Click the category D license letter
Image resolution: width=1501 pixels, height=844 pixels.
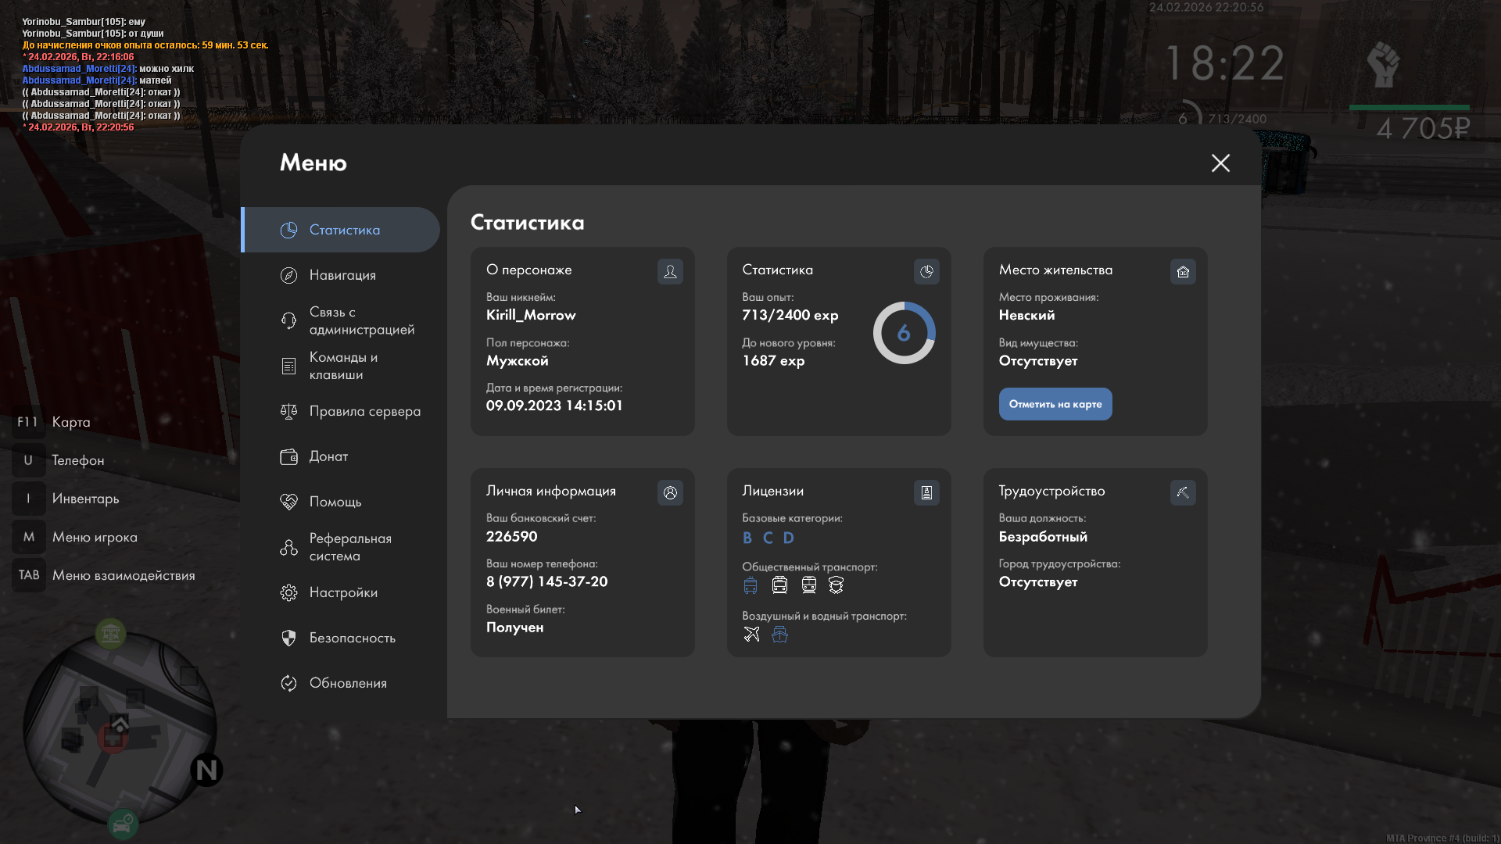(x=788, y=538)
